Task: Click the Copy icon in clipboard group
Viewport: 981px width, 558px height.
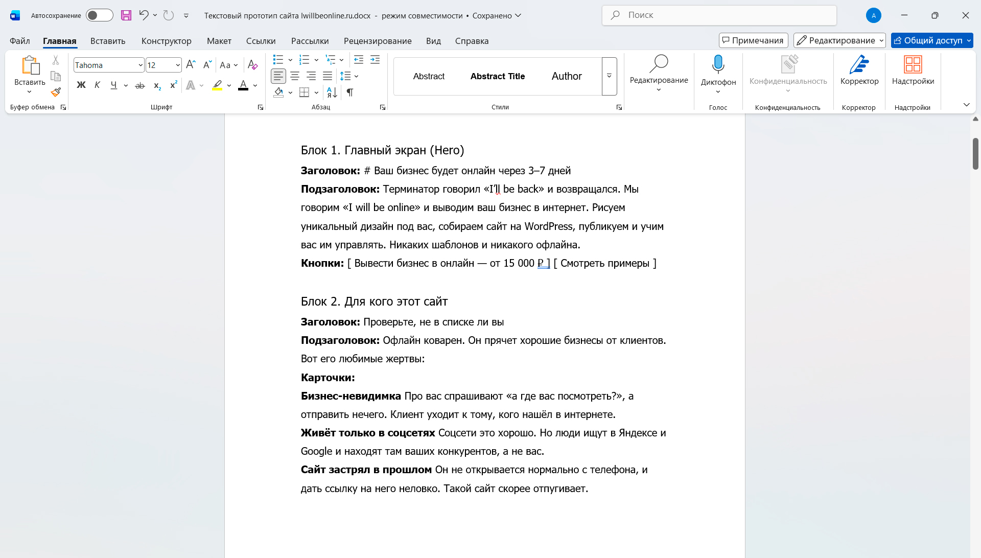Action: tap(56, 76)
